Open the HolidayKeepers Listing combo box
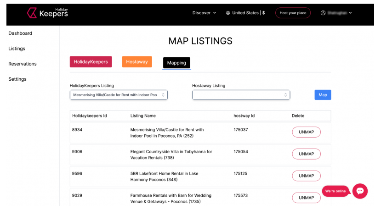The width and height of the screenshot is (381, 221). tap(119, 95)
